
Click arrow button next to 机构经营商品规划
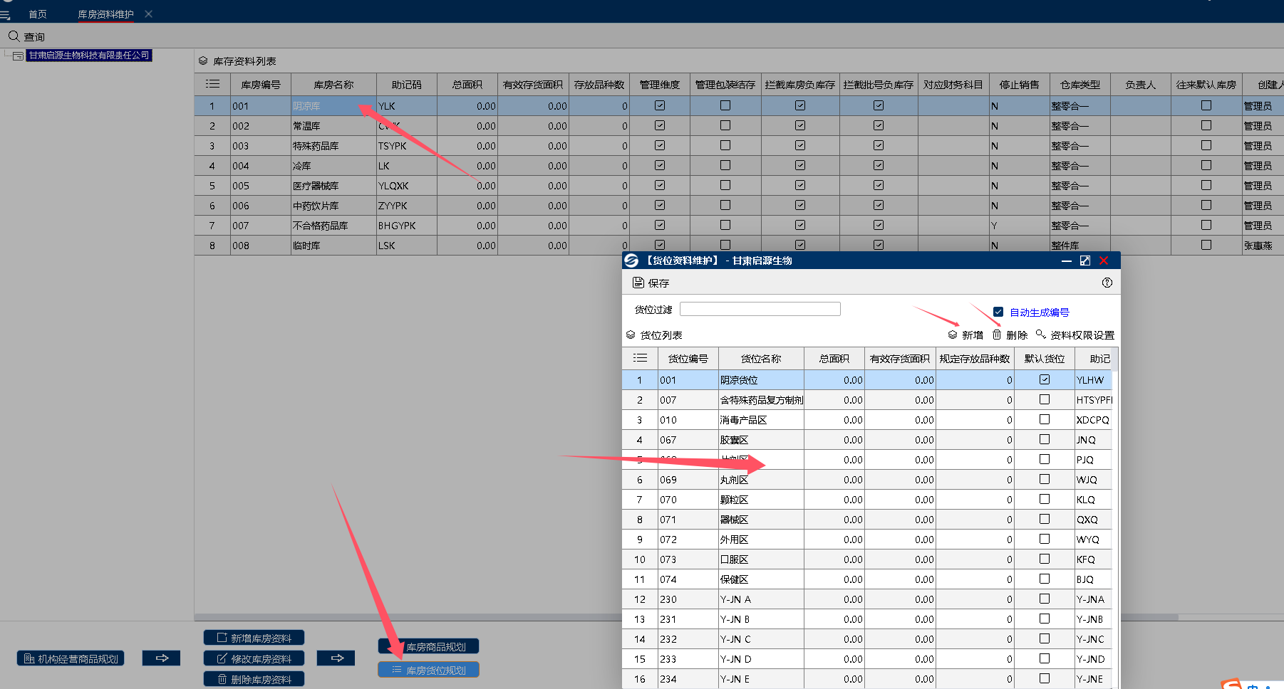[162, 658]
